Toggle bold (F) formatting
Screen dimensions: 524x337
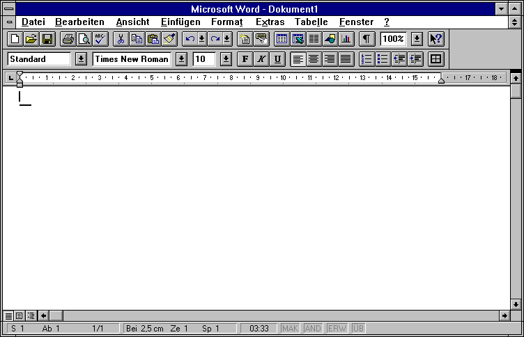click(245, 59)
